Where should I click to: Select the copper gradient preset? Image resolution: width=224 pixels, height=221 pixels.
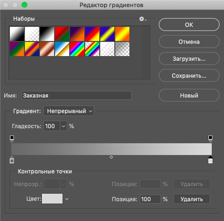[x=47, y=49]
